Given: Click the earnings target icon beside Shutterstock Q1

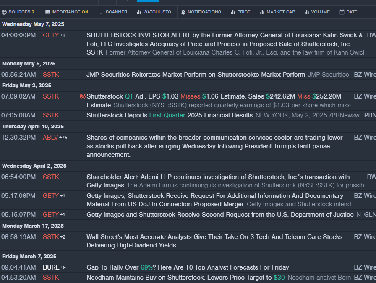Looking at the screenshot, I should (x=83, y=96).
